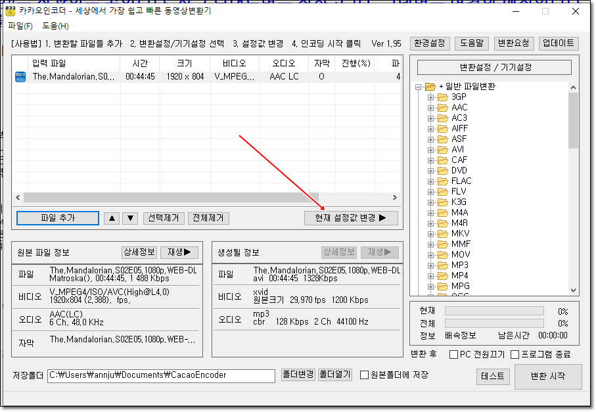Screen dimensions: 596x412
Task: Open the 도움(H) menu
Action: click(x=55, y=26)
